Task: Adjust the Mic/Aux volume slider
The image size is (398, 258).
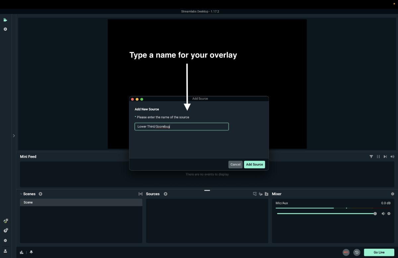Action: point(326,214)
